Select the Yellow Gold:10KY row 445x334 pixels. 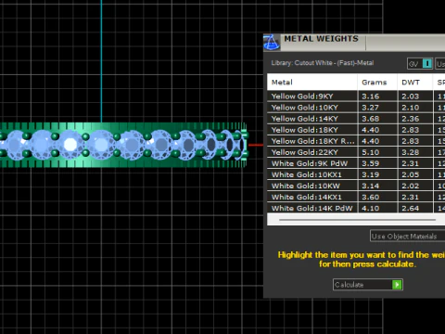pyautogui.click(x=356, y=108)
